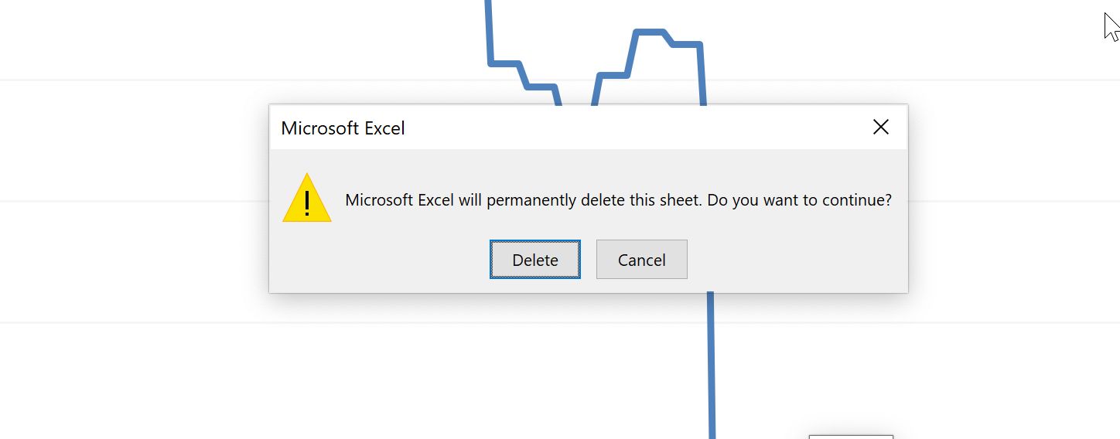The image size is (1120, 439).
Task: Close the Microsoft Excel dialog with X
Action: pyautogui.click(x=880, y=128)
